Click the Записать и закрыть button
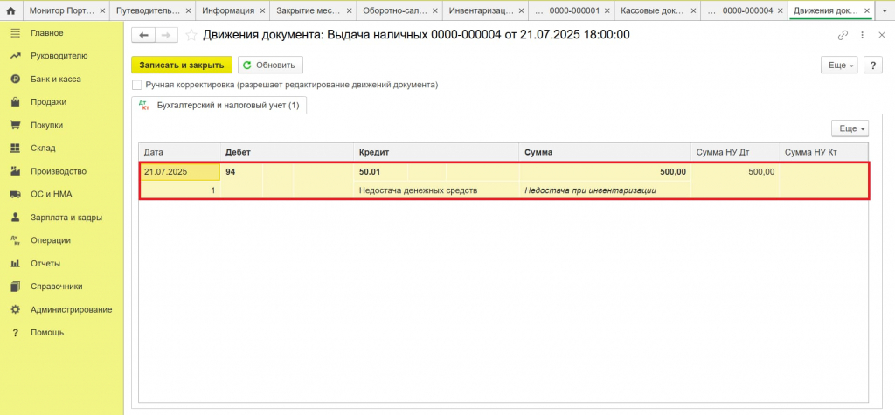 pyautogui.click(x=182, y=65)
